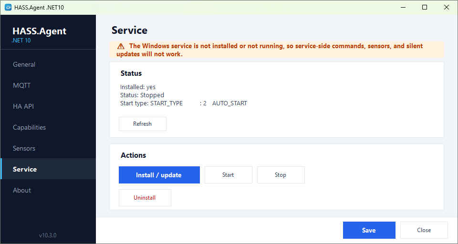The width and height of the screenshot is (458, 244).
Task: Click the v10.3.0 version label
Action: 48,235
